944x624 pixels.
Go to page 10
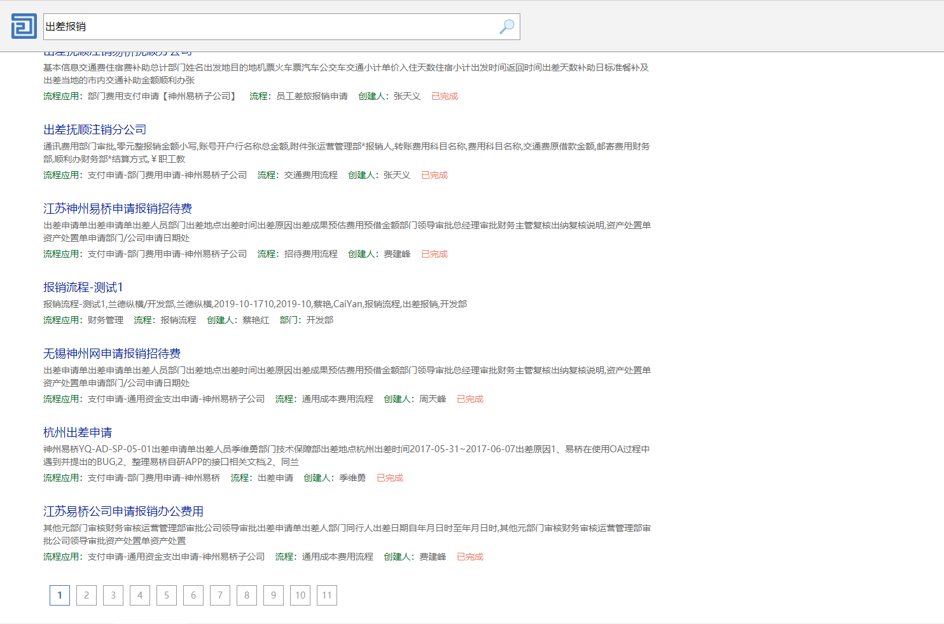[x=300, y=595]
